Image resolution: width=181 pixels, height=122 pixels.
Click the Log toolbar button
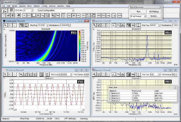coord(114,15)
